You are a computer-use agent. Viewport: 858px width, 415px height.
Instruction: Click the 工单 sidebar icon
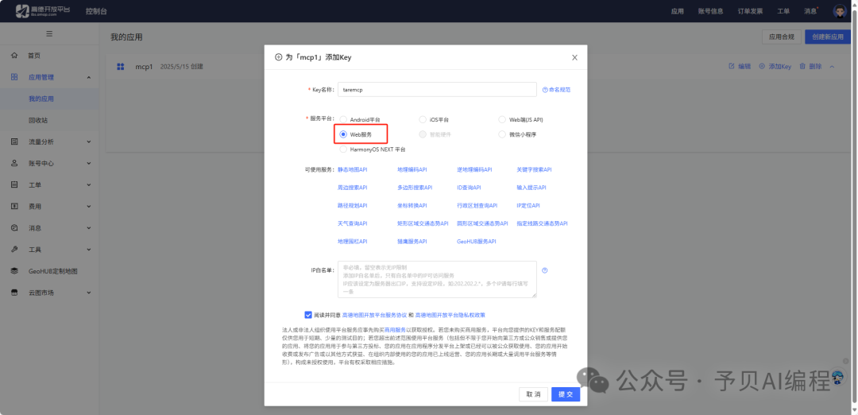[x=15, y=185]
